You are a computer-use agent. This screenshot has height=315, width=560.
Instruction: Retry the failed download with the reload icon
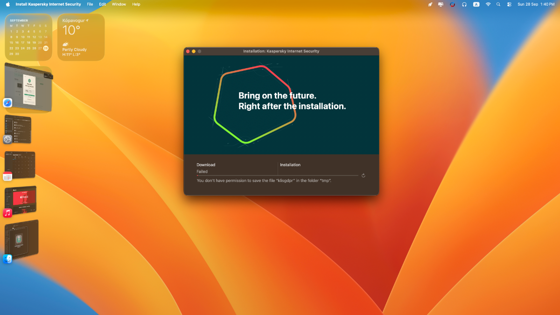(x=363, y=175)
